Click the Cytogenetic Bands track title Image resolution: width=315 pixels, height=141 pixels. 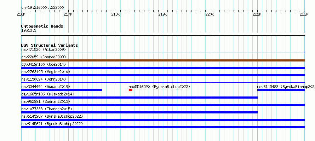coord(42,26)
